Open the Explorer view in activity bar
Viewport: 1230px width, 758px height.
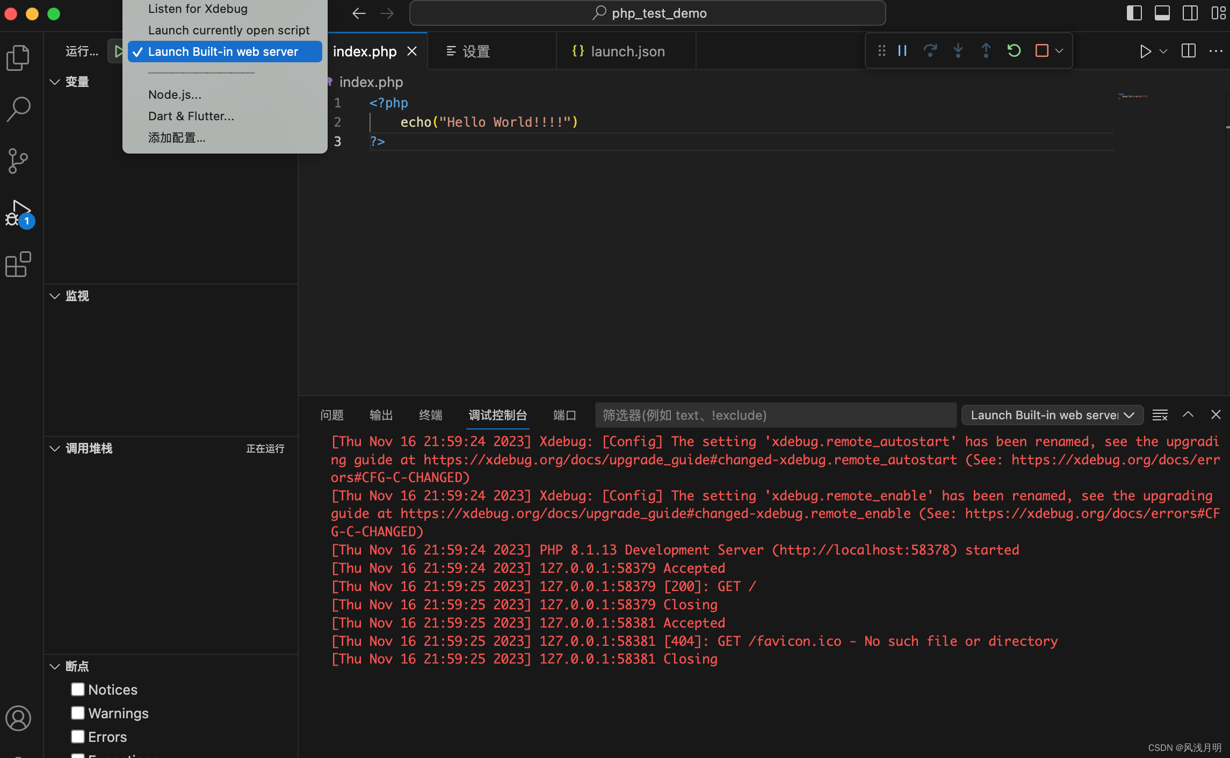point(18,57)
